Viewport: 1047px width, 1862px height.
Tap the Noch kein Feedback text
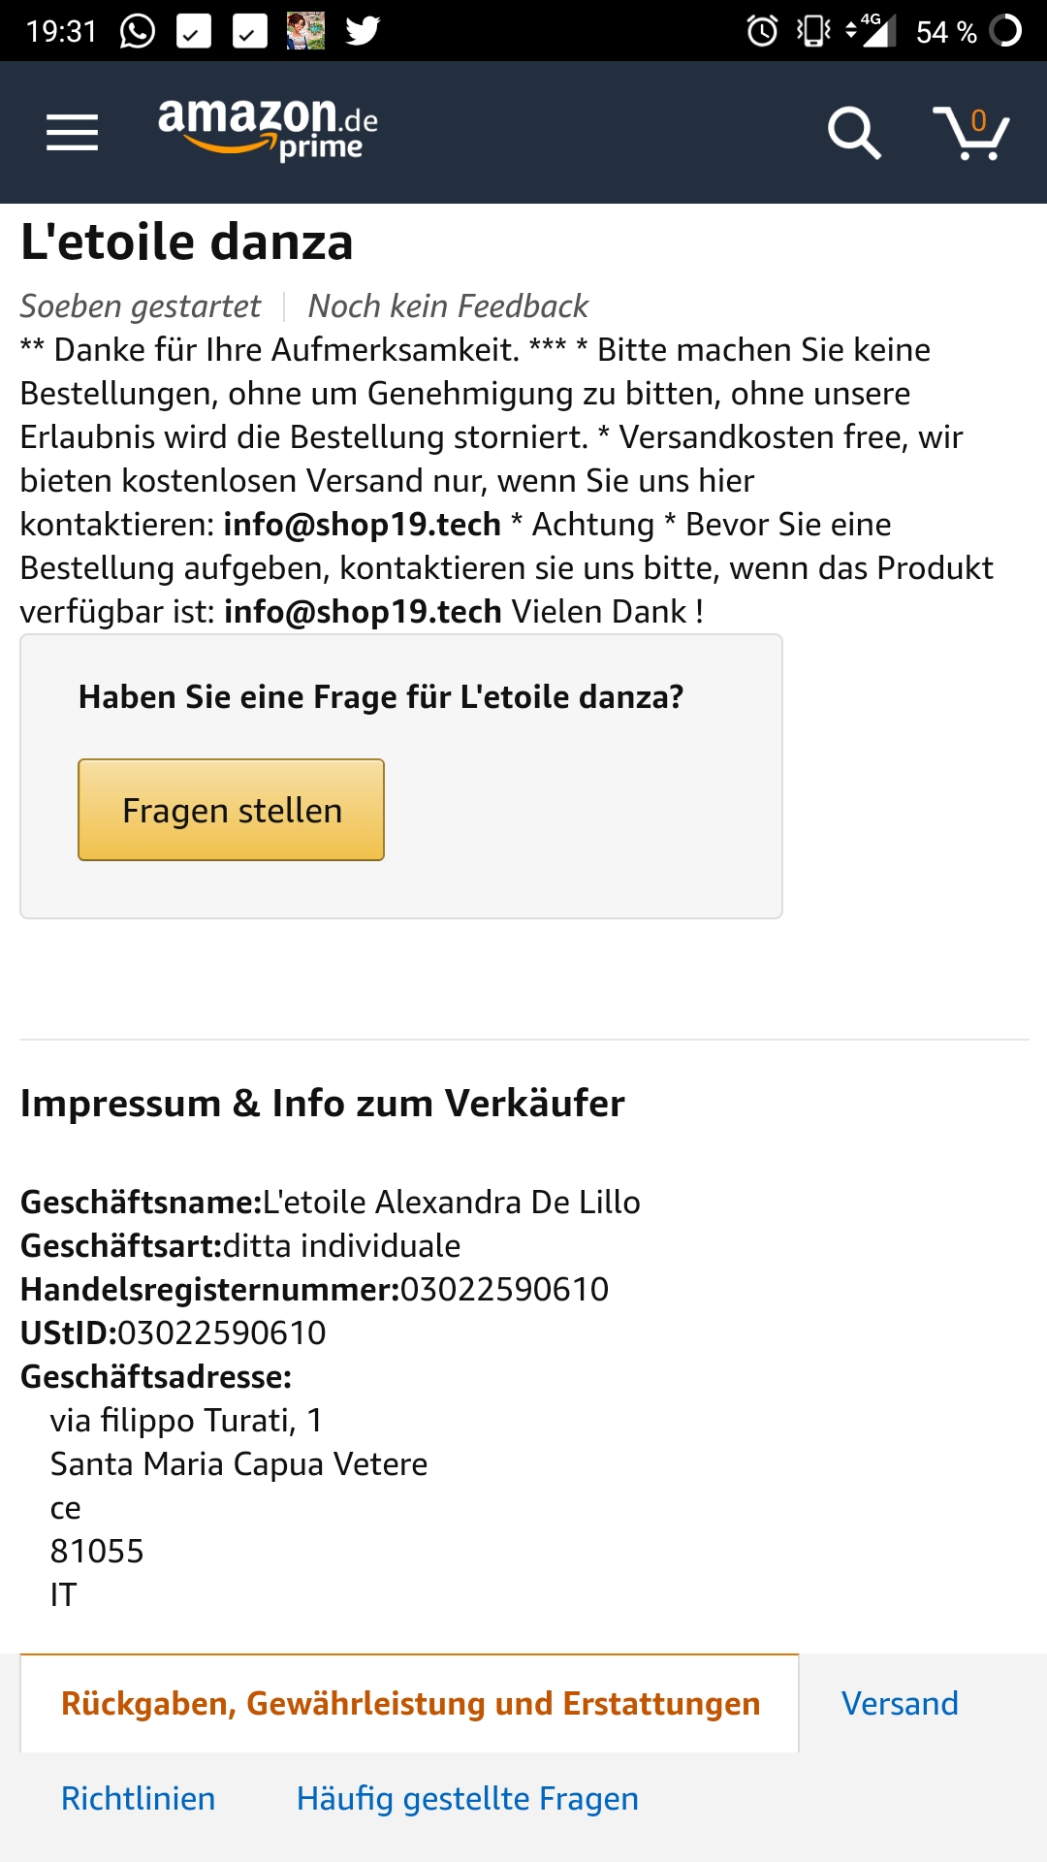448,306
